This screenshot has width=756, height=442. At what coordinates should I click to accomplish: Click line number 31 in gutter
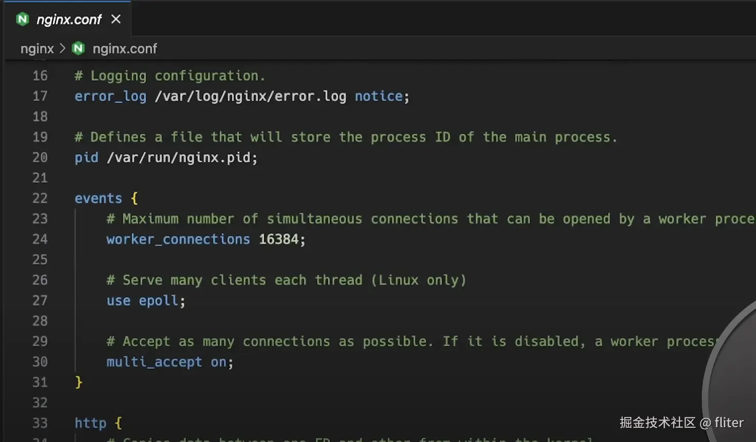pyautogui.click(x=40, y=382)
